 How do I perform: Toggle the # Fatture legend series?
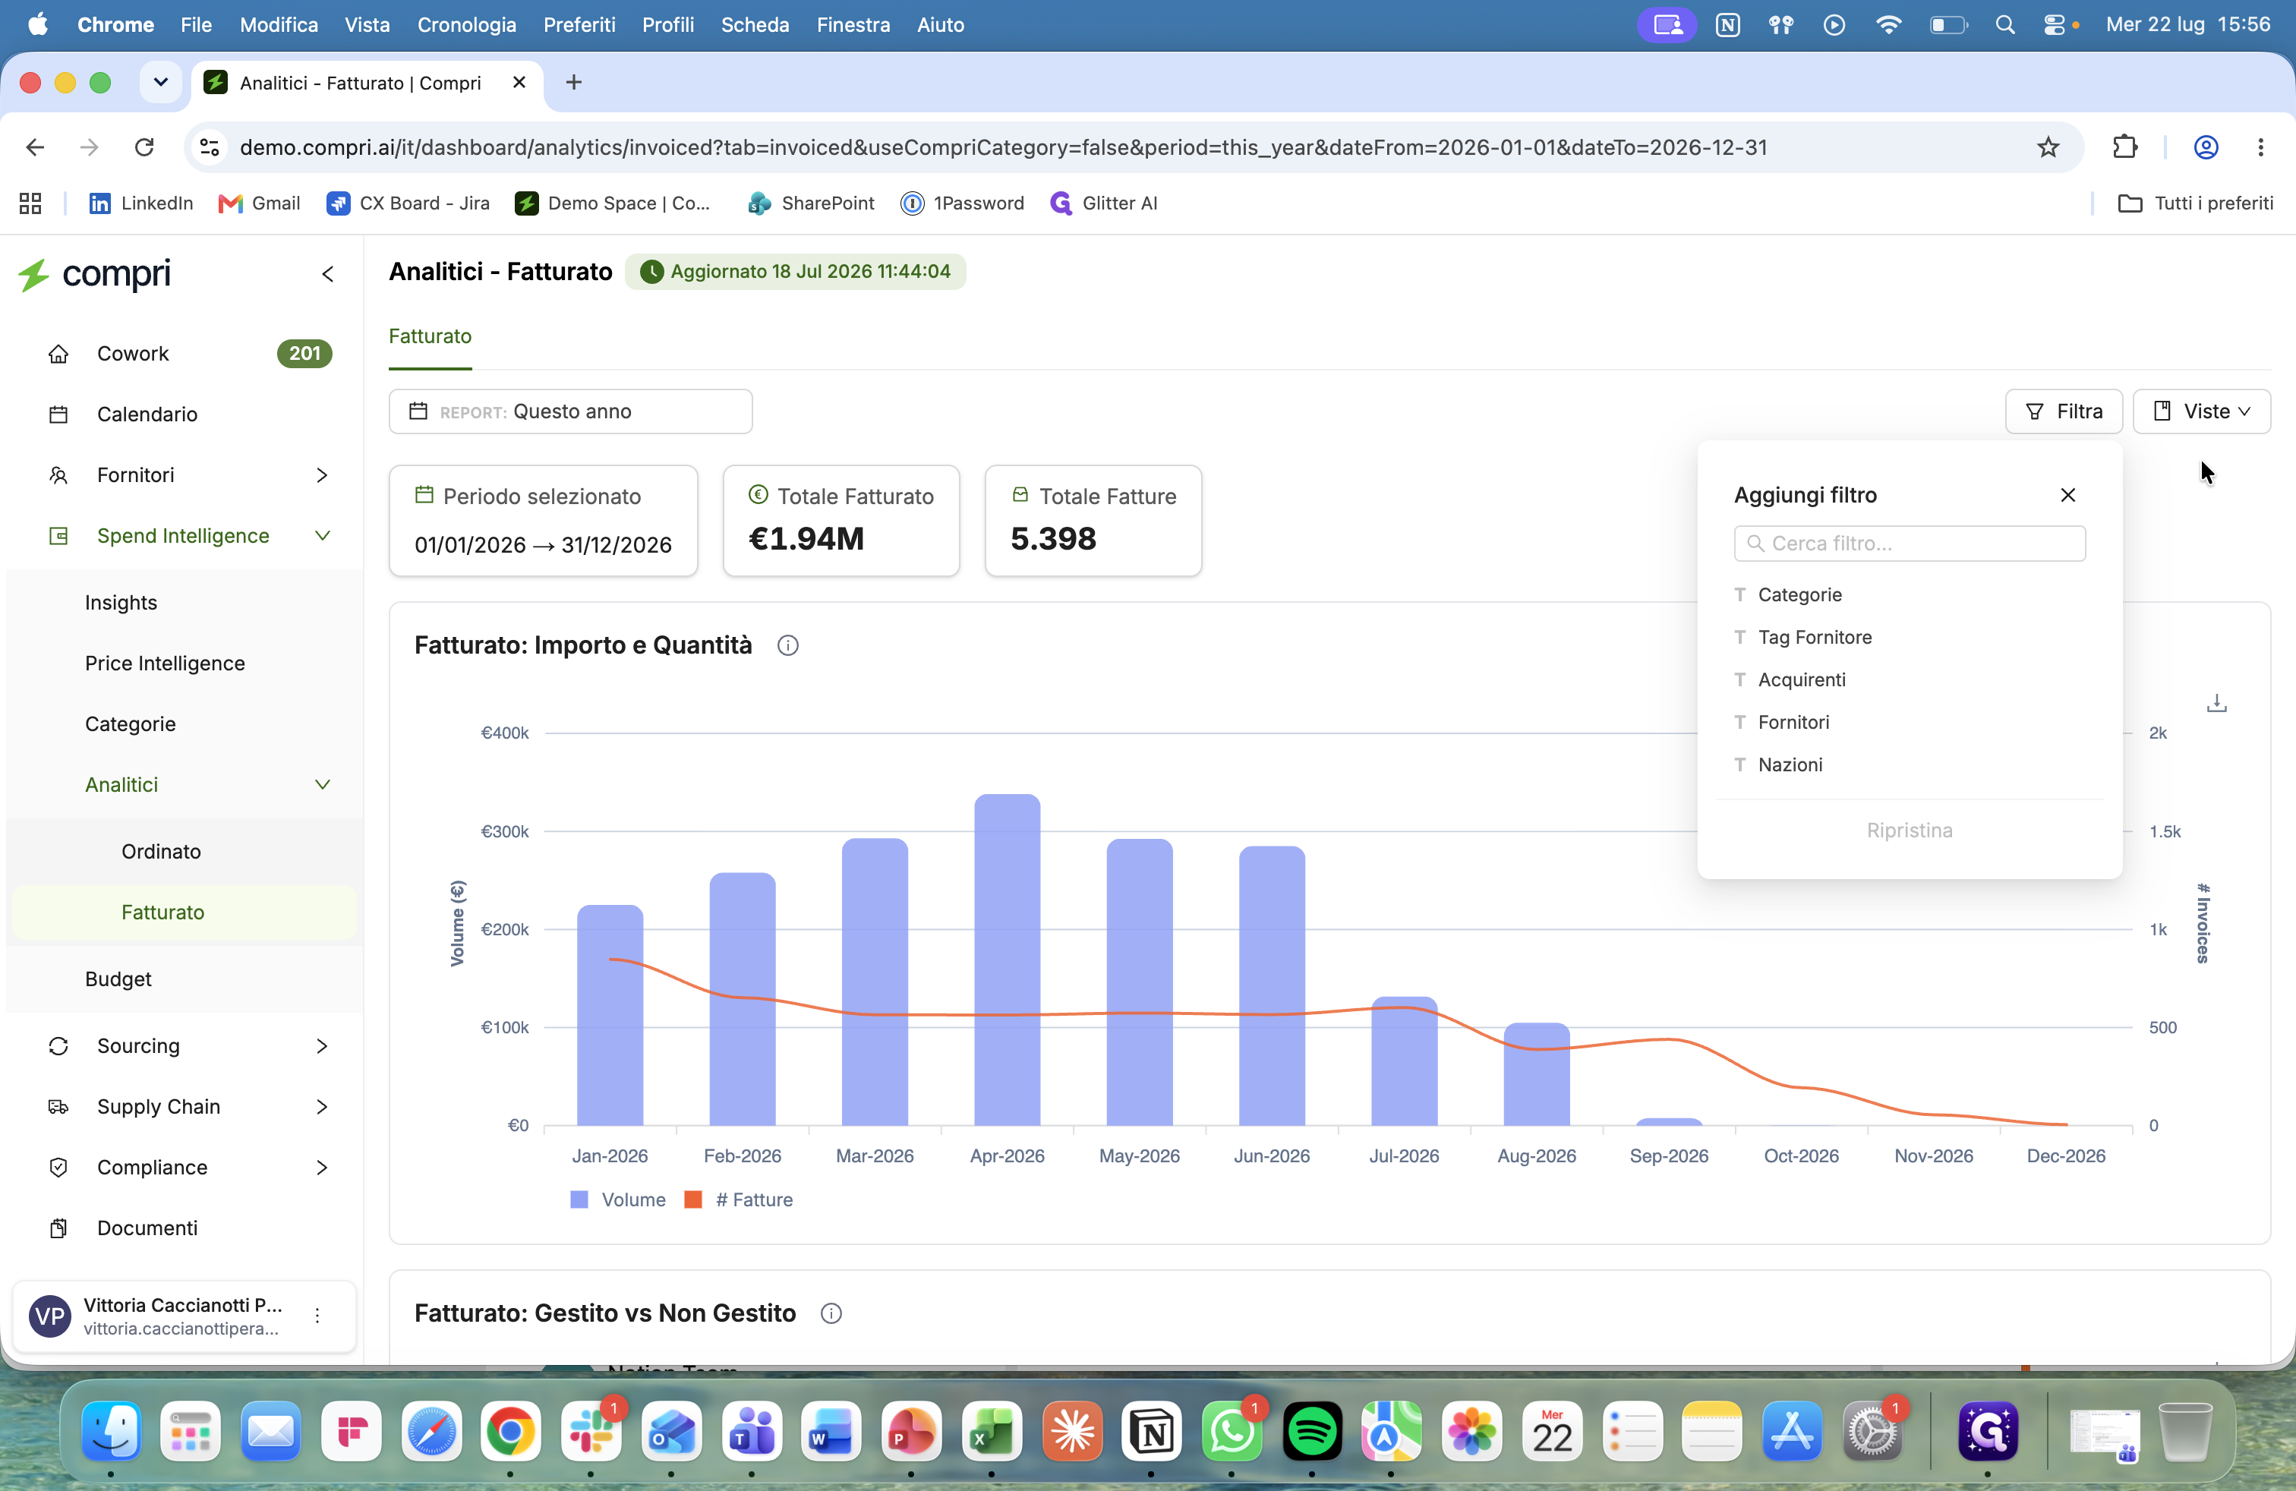coord(739,1199)
